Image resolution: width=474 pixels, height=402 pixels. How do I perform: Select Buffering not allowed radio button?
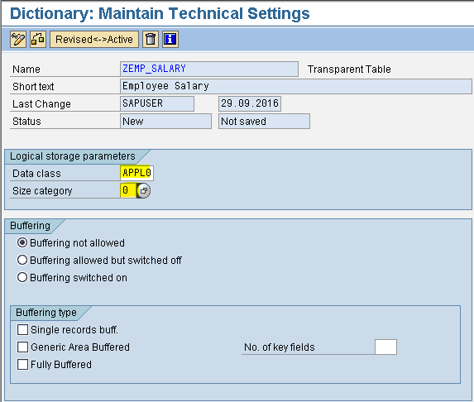(22, 242)
